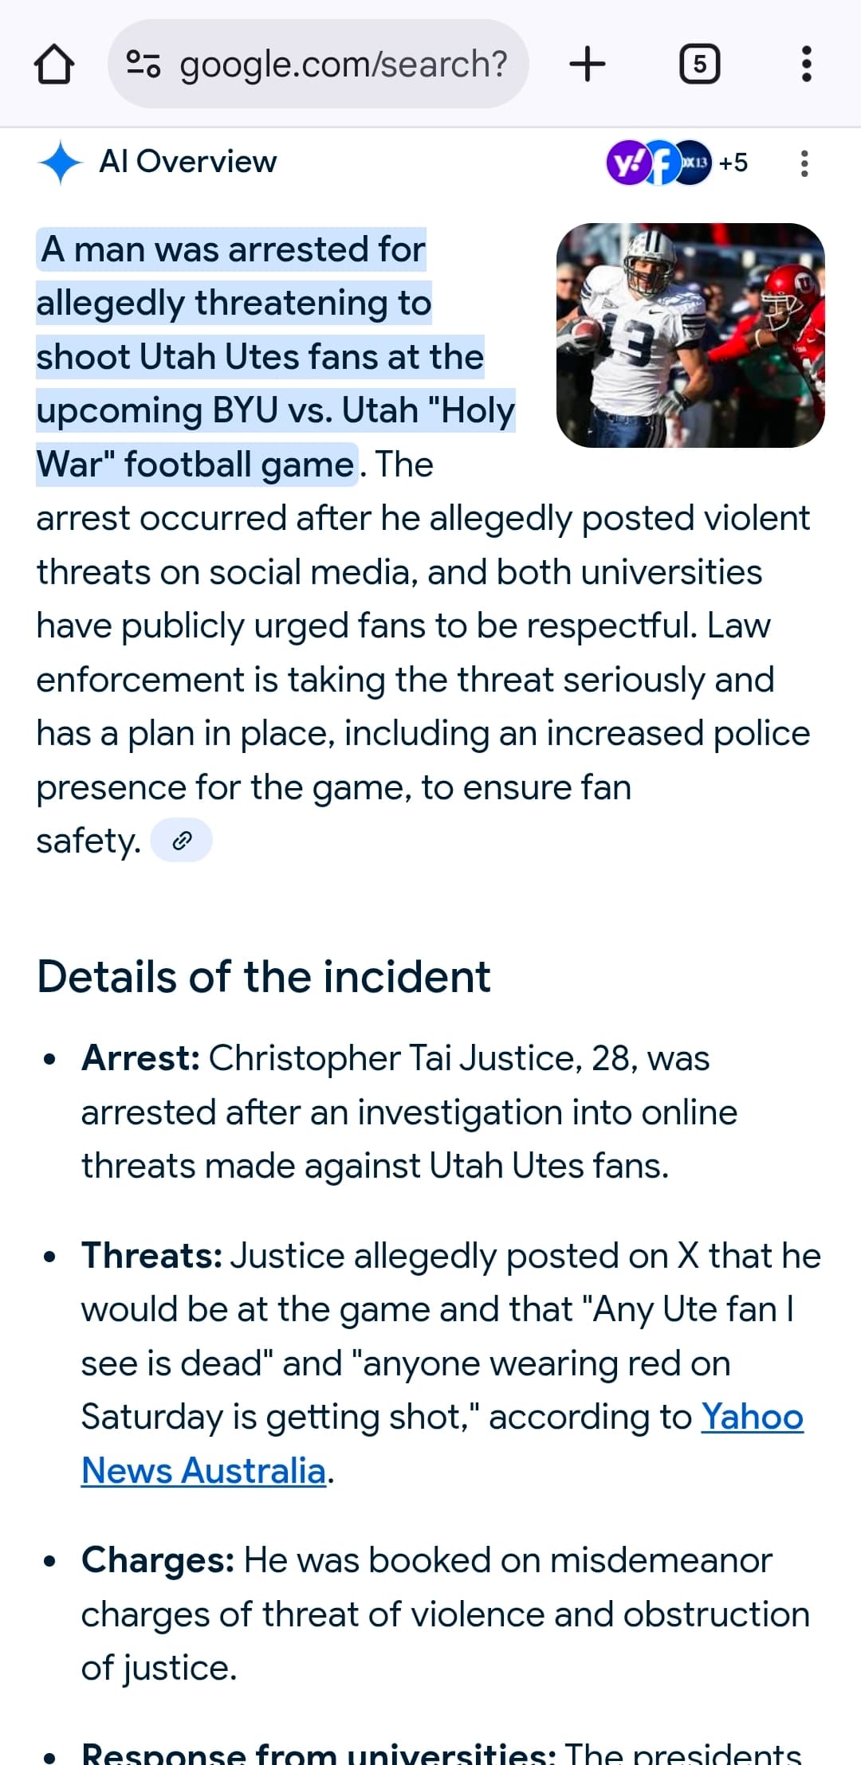
Task: Open site info icon in address bar
Action: click(x=143, y=65)
